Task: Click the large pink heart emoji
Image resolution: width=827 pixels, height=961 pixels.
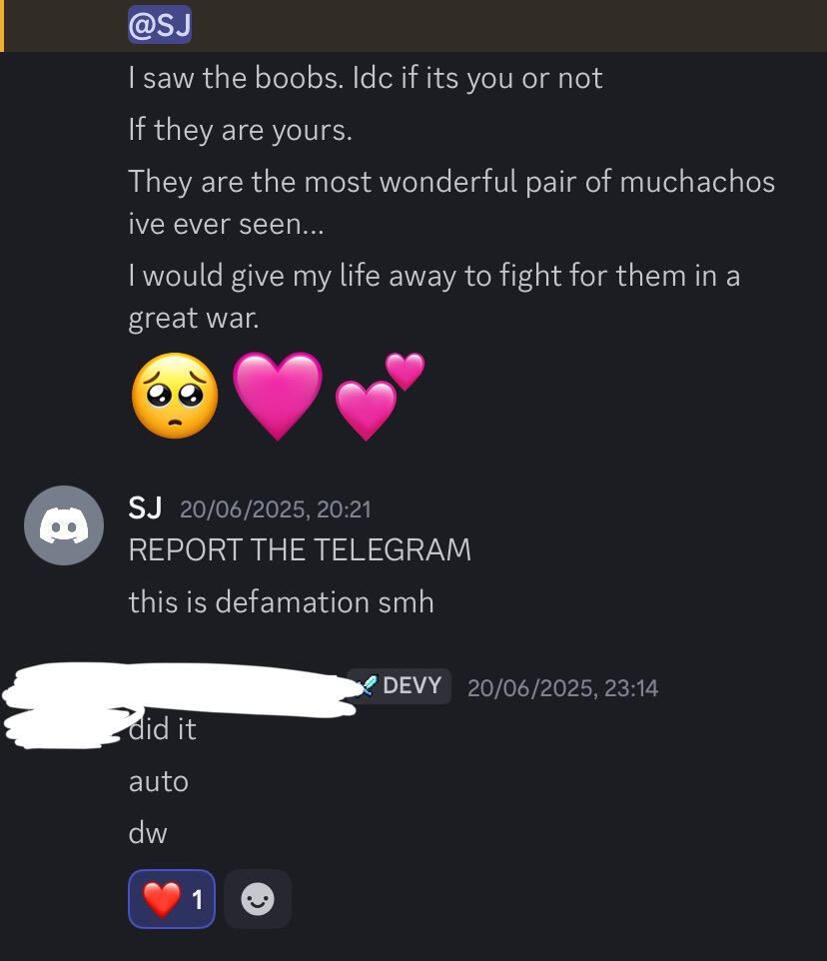Action: click(278, 396)
